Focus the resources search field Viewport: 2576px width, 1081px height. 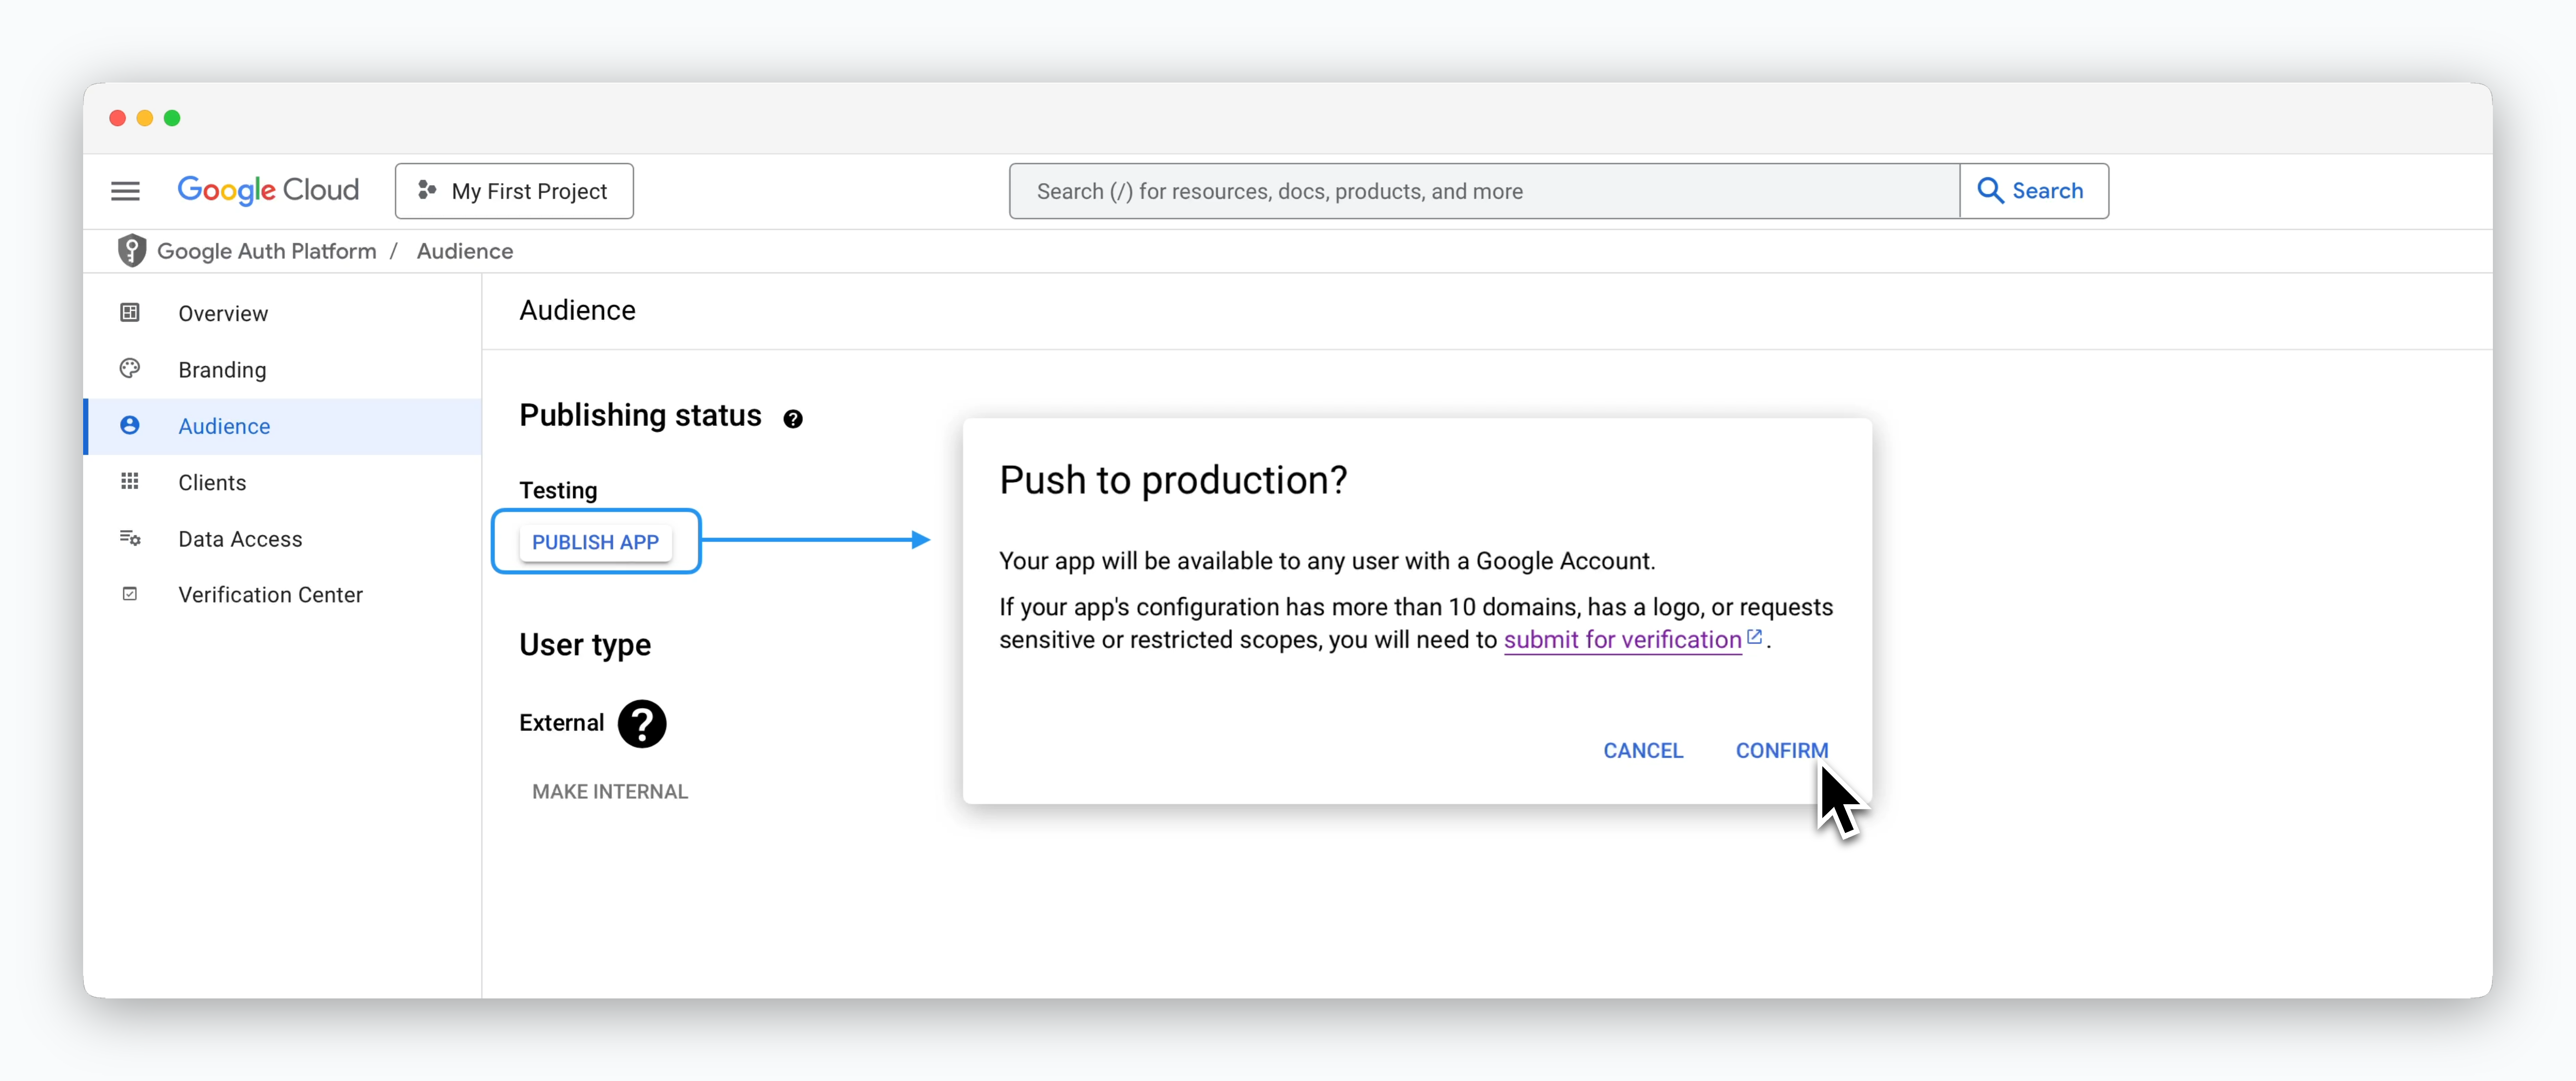coord(1484,191)
